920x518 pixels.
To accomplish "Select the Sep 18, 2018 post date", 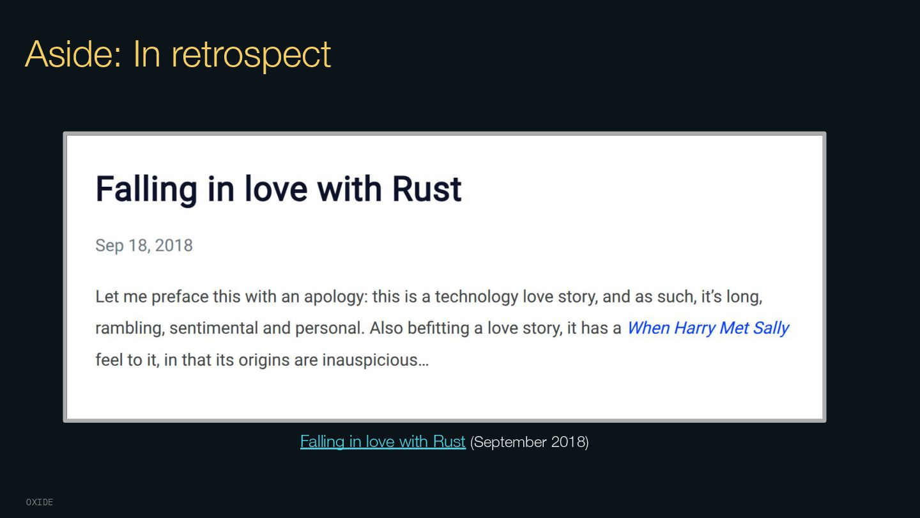I will pyautogui.click(x=144, y=246).
